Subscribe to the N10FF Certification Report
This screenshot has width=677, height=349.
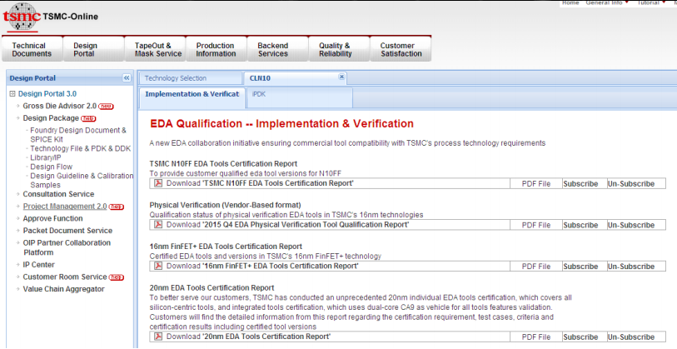click(580, 183)
